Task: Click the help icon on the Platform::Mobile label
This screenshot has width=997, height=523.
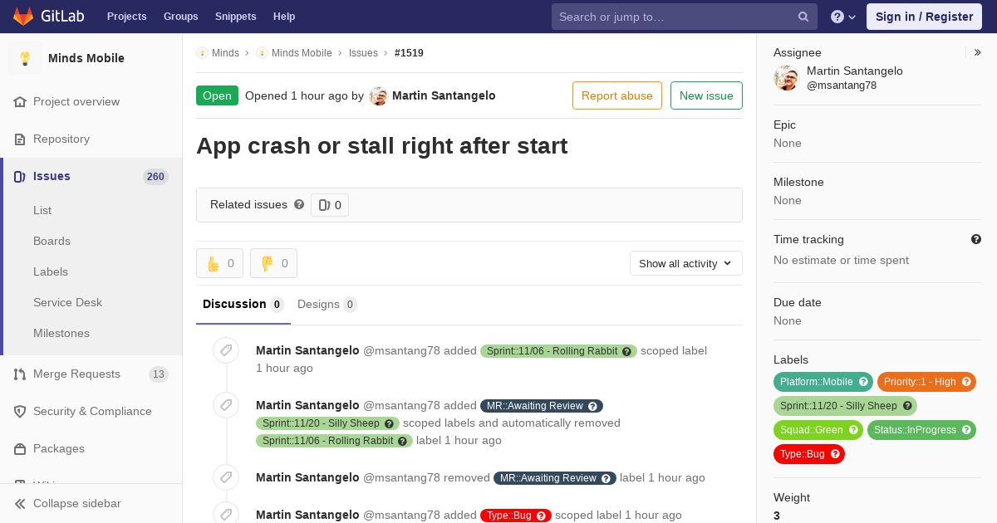Action: (x=863, y=382)
